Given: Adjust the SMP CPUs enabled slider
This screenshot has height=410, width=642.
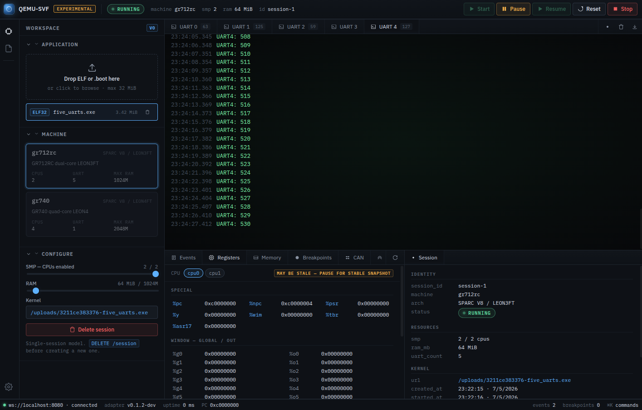Looking at the screenshot, I should point(156,274).
